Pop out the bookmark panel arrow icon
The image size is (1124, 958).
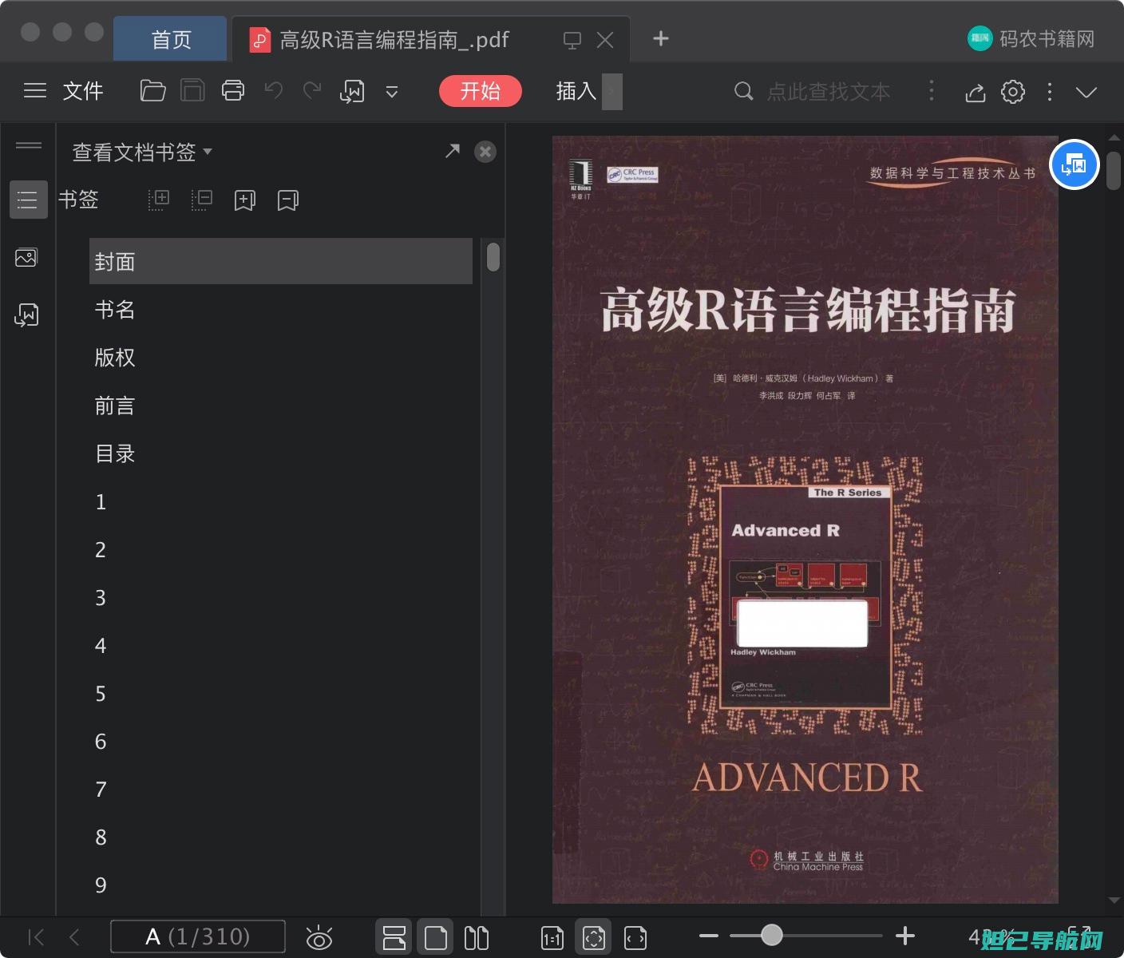(x=453, y=151)
